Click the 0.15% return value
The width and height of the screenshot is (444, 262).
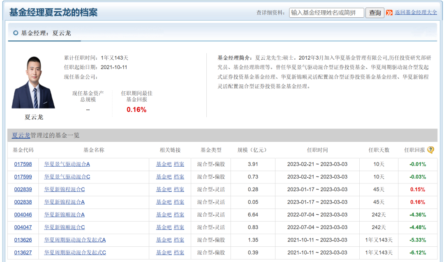click(418, 189)
